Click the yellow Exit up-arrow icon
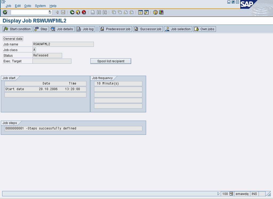 pyautogui.click(x=78, y=12)
